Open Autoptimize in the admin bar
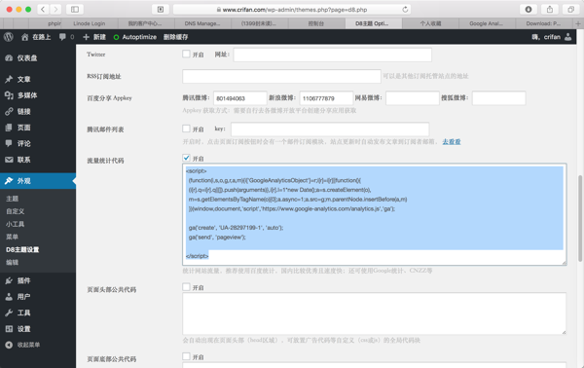584x368 pixels. (x=135, y=37)
